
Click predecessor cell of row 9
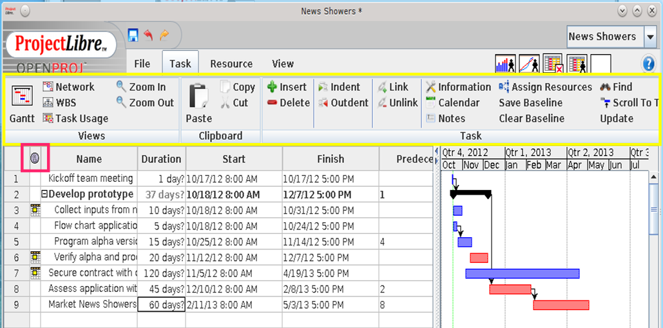(406, 304)
